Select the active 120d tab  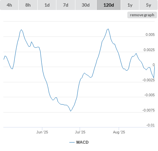109,5
